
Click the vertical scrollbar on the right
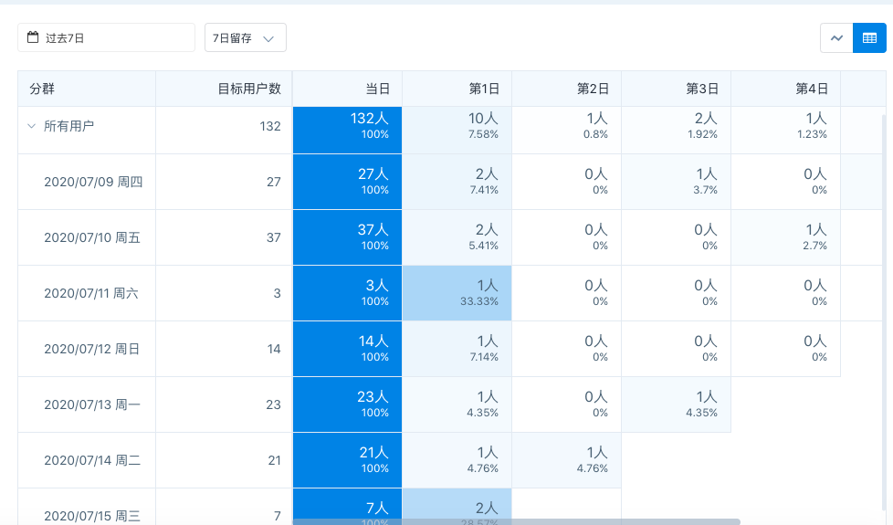[x=888, y=301]
